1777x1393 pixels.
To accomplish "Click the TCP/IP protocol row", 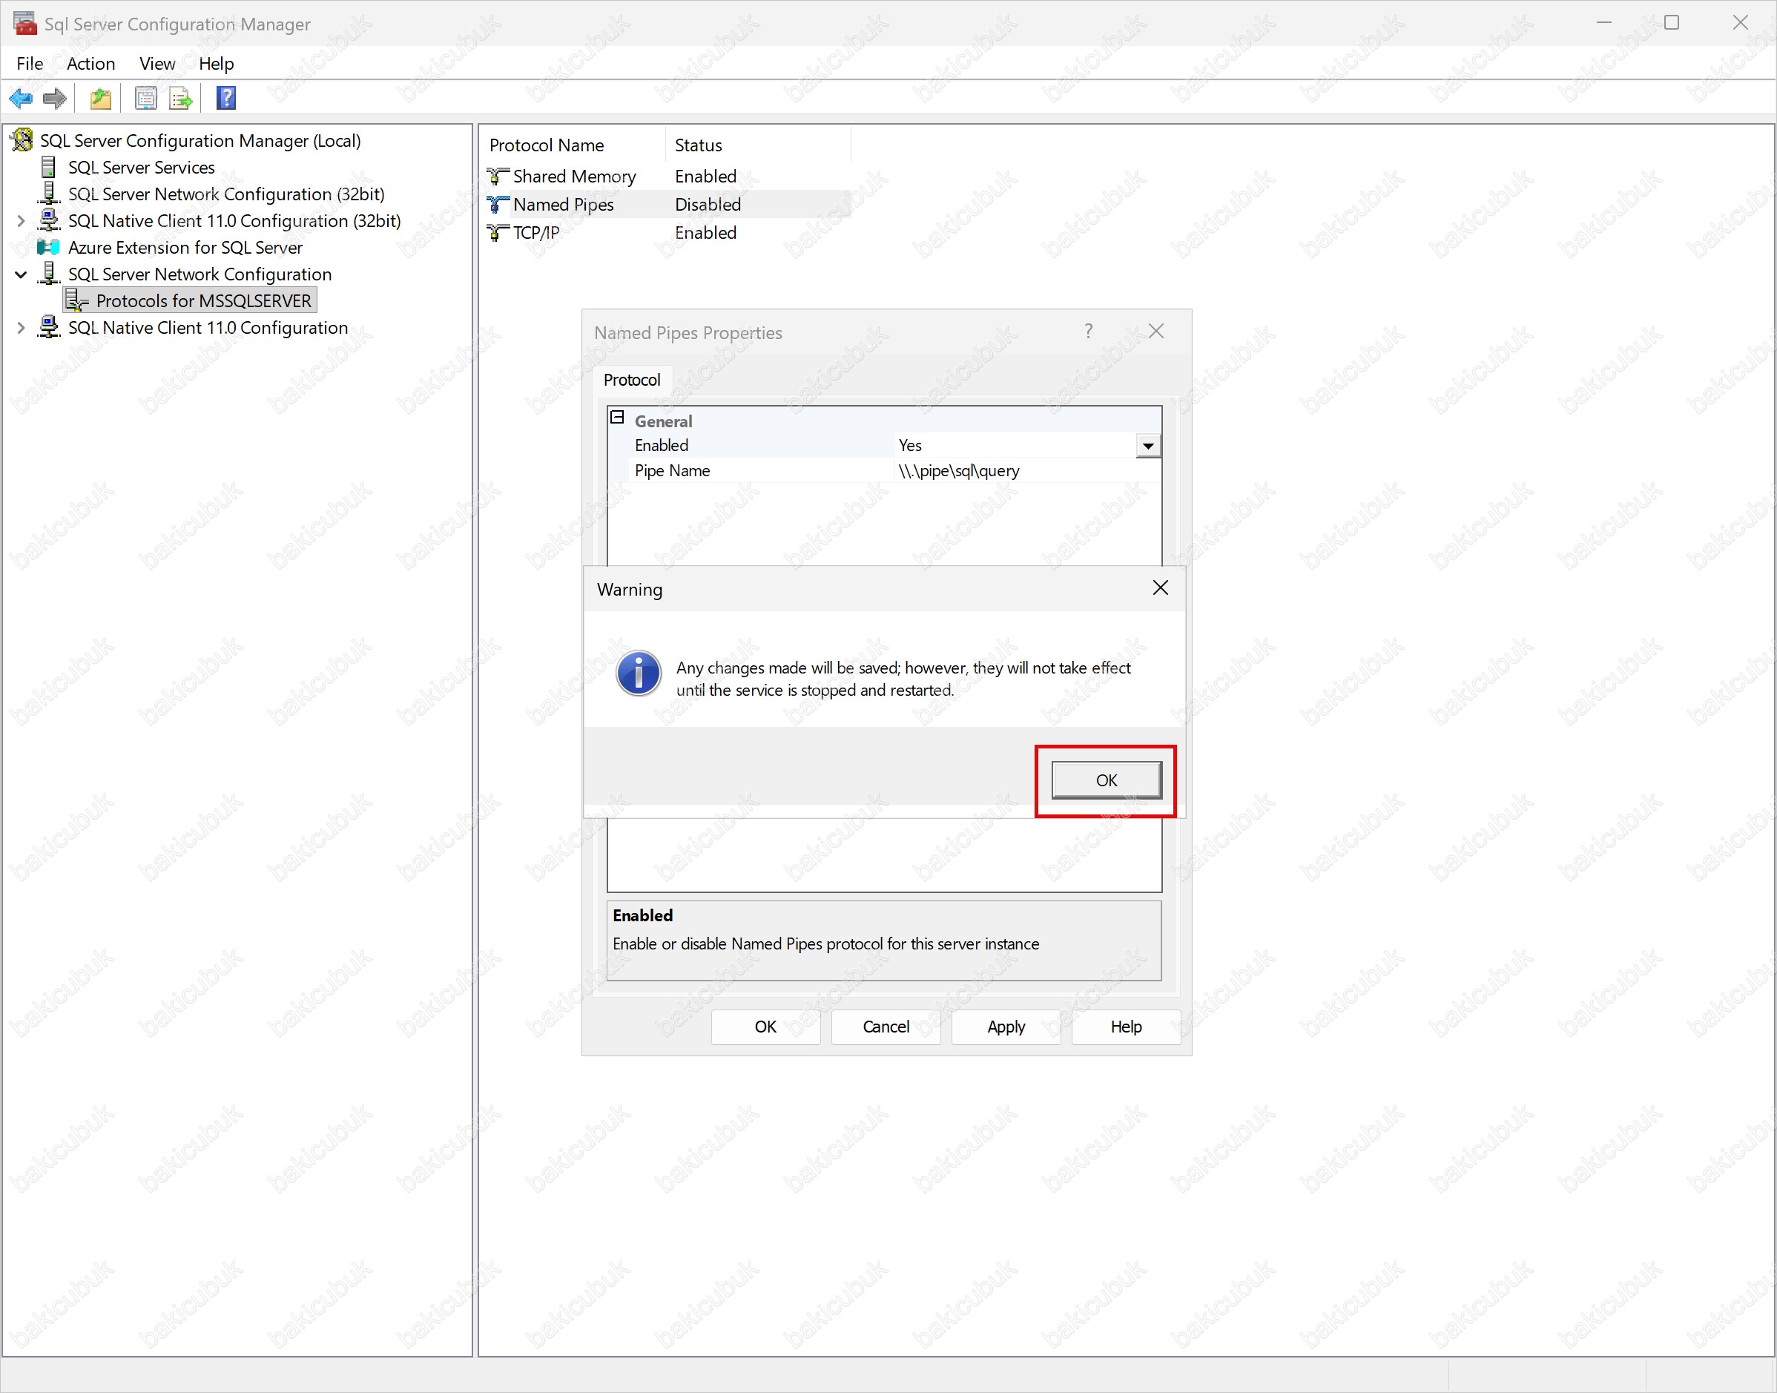I will 535,232.
